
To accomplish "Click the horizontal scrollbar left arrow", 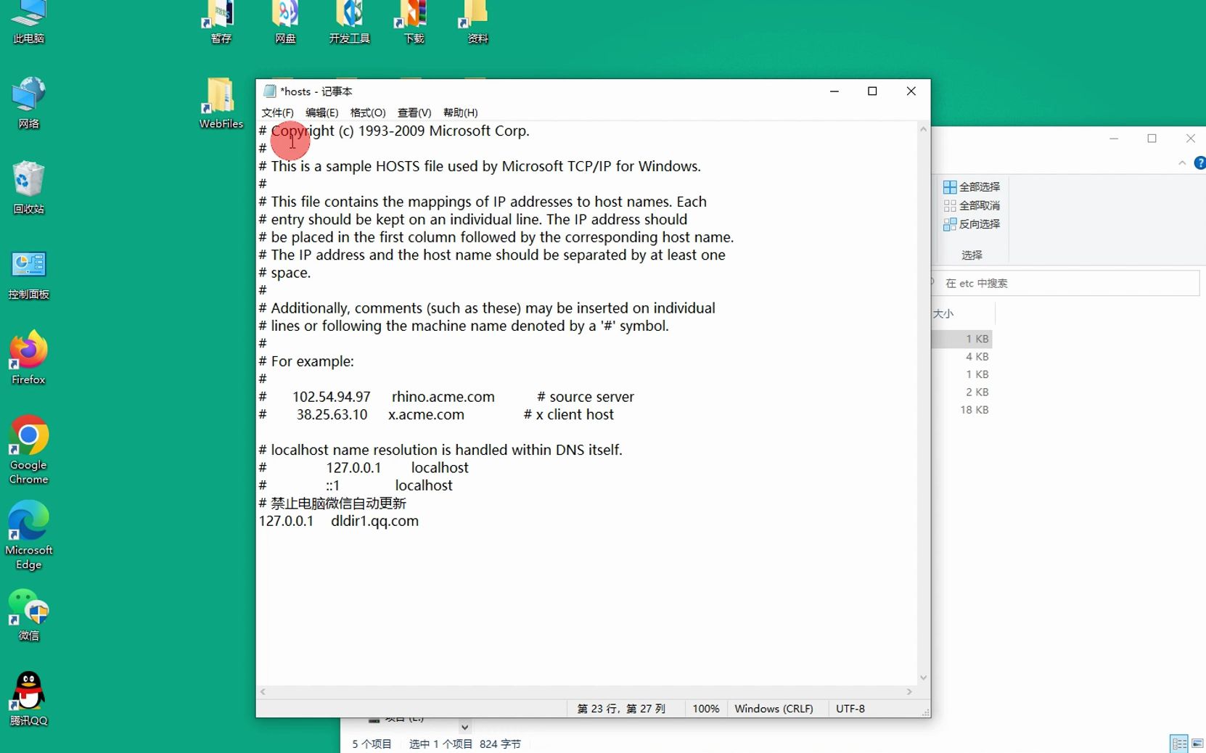I will point(263,692).
